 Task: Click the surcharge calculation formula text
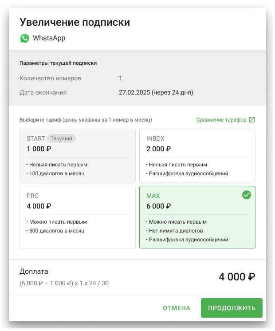click(x=63, y=283)
